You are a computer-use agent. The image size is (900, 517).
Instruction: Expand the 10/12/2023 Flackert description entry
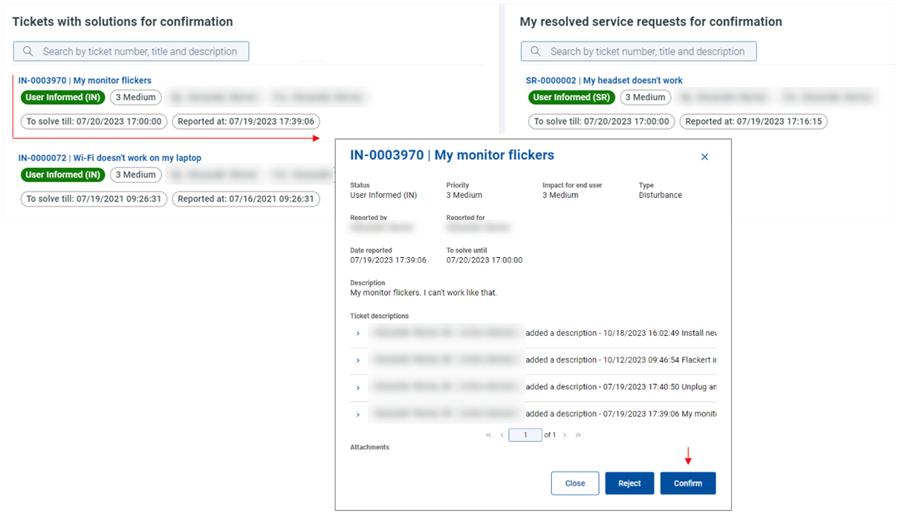(359, 360)
